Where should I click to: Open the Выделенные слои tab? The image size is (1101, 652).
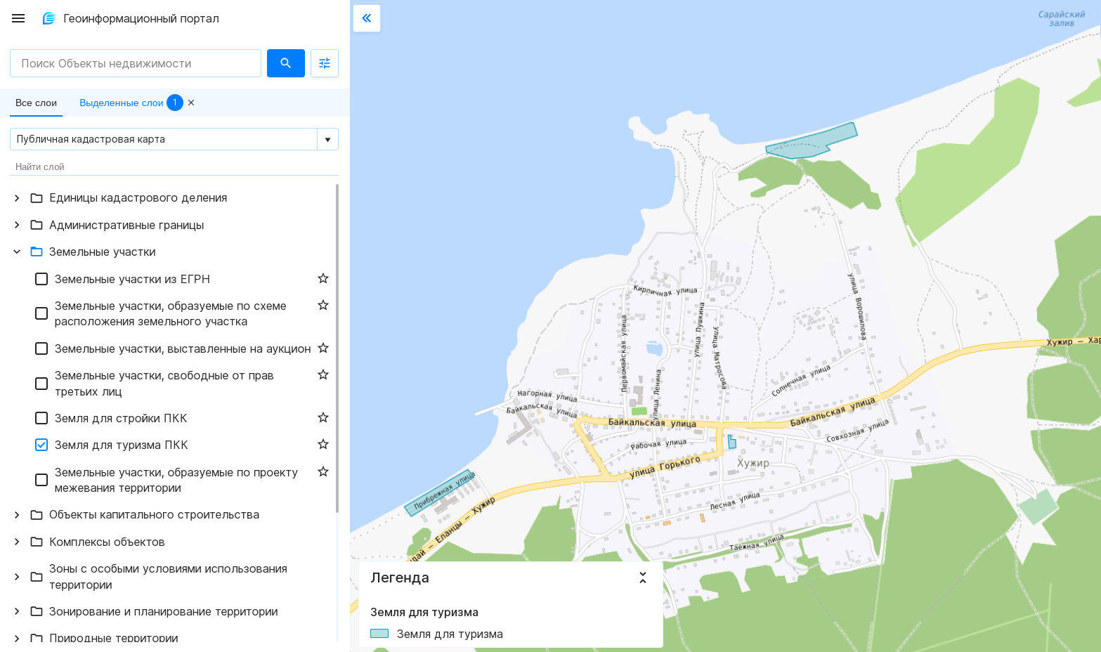tap(121, 103)
